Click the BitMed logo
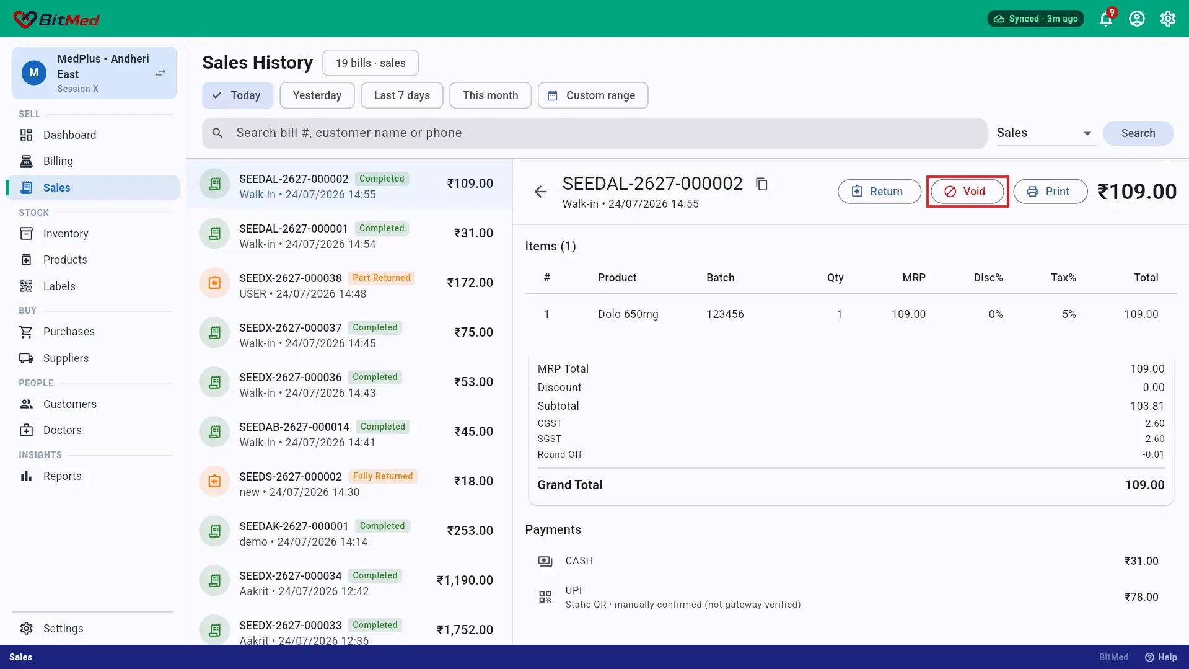The width and height of the screenshot is (1189, 669). coord(56,19)
